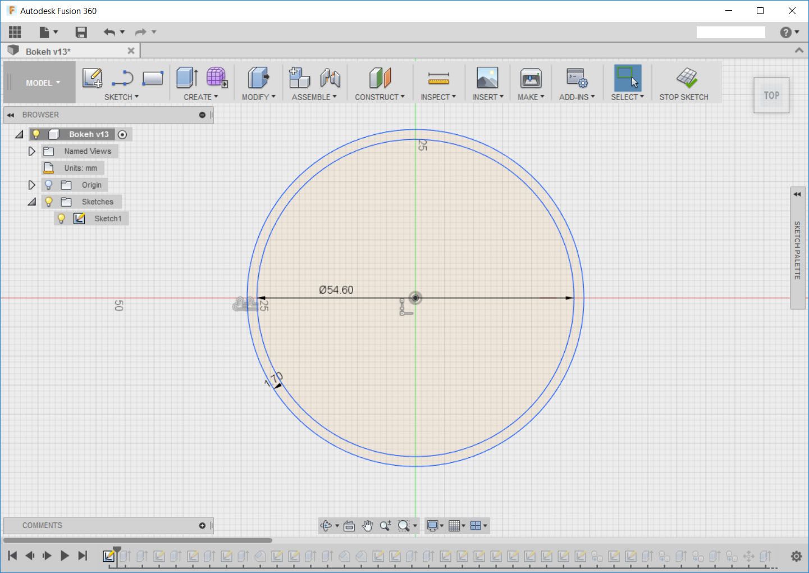Open the SKETCH menu
Viewport: 809px width, 573px height.
coord(121,97)
